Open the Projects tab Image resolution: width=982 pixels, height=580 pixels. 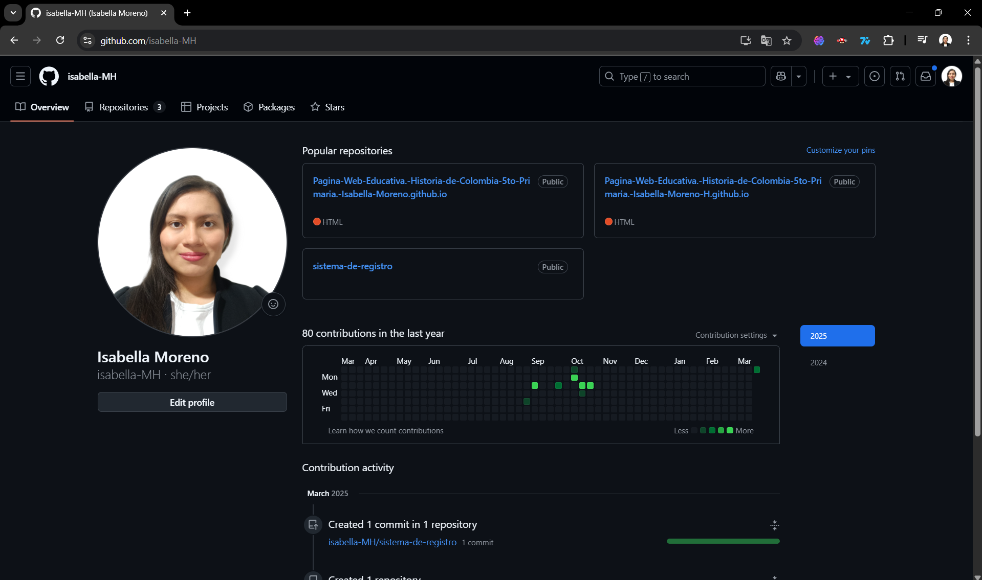205,107
